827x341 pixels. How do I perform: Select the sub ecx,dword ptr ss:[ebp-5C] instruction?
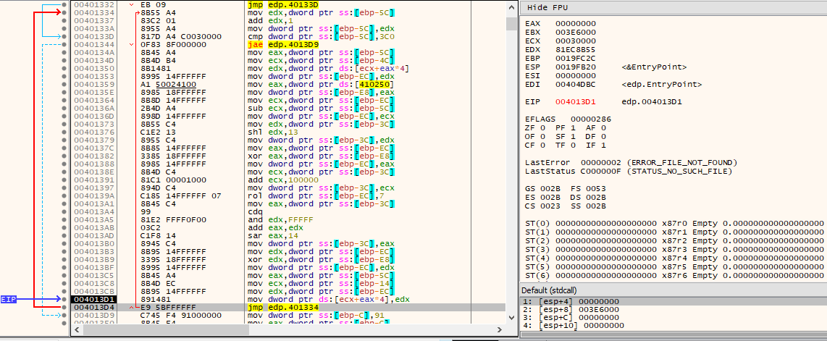tap(322, 108)
